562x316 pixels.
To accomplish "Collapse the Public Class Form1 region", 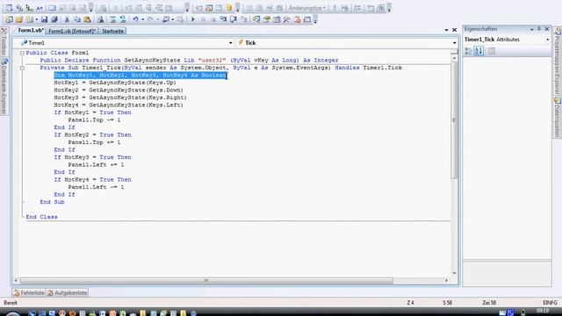I will pos(22,53).
